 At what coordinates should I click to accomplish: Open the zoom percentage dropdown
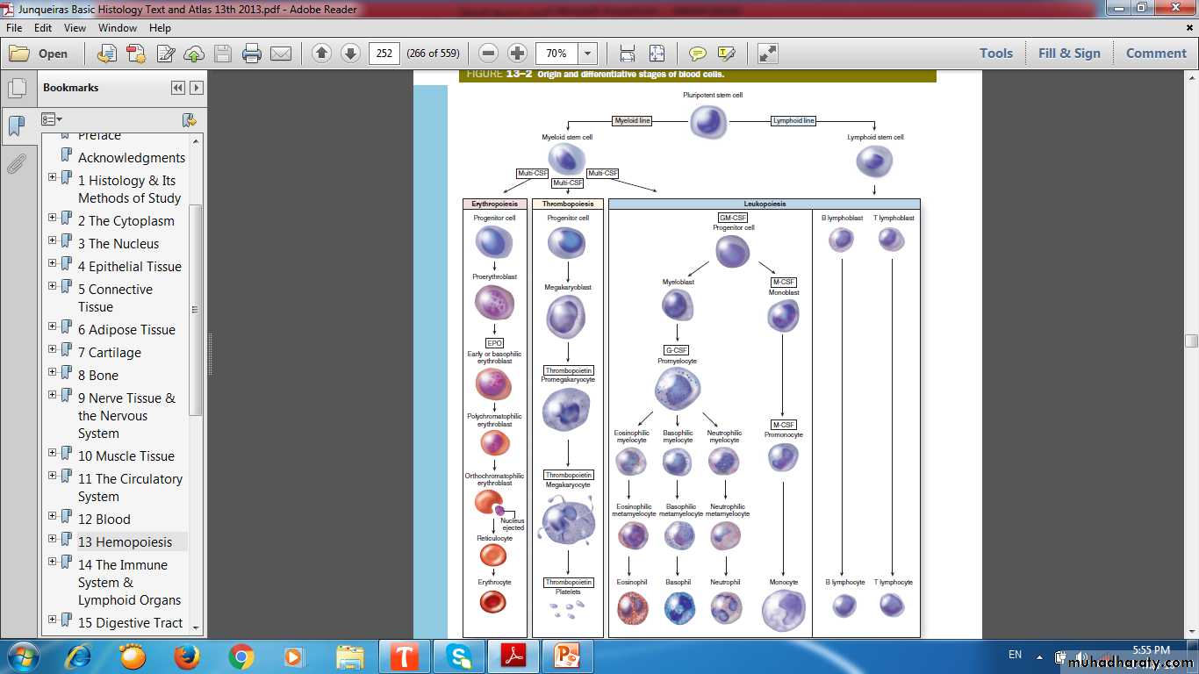coord(587,54)
